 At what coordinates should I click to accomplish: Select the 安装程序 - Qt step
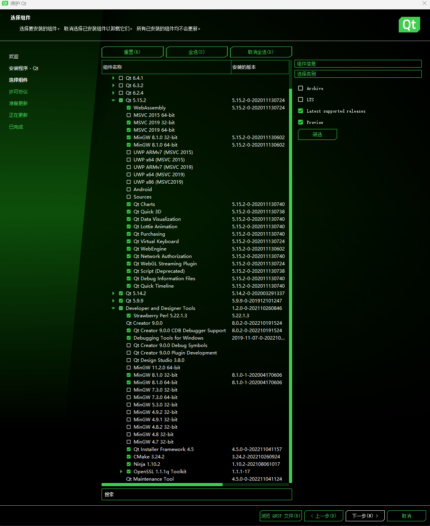(x=23, y=68)
